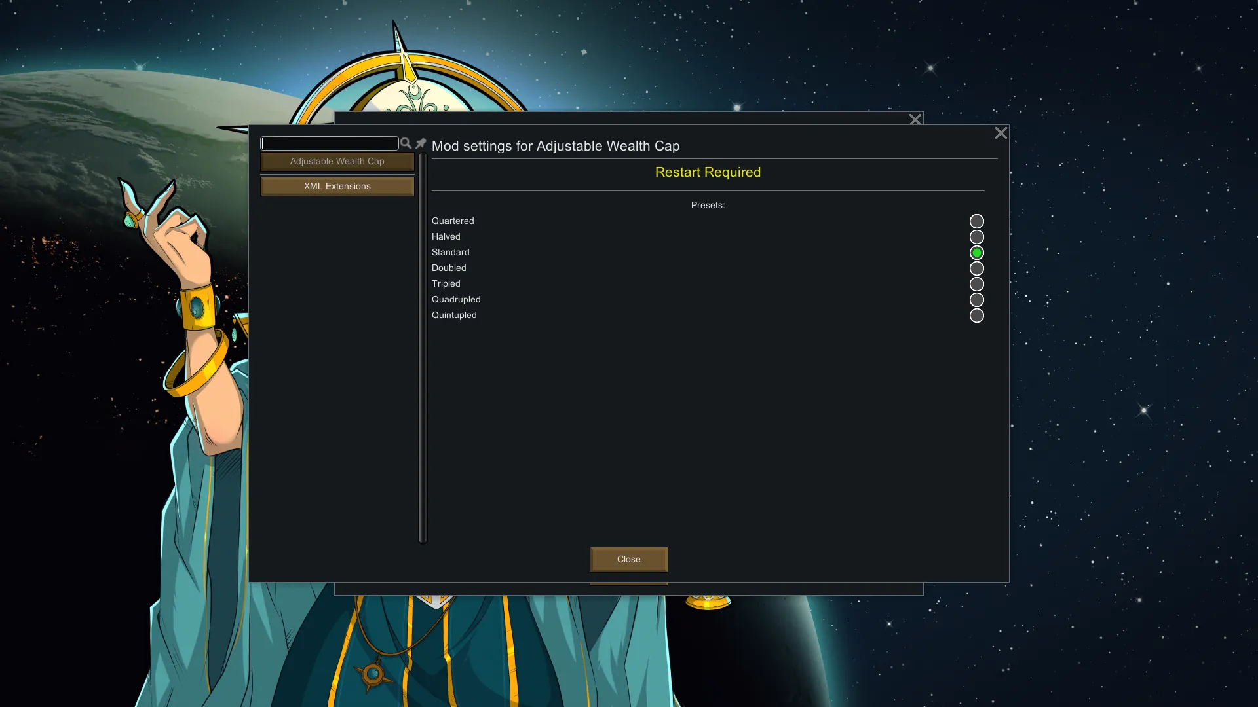Viewport: 1258px width, 707px height.
Task: Enable the Quadrupled preset radio button
Action: pyautogui.click(x=976, y=300)
